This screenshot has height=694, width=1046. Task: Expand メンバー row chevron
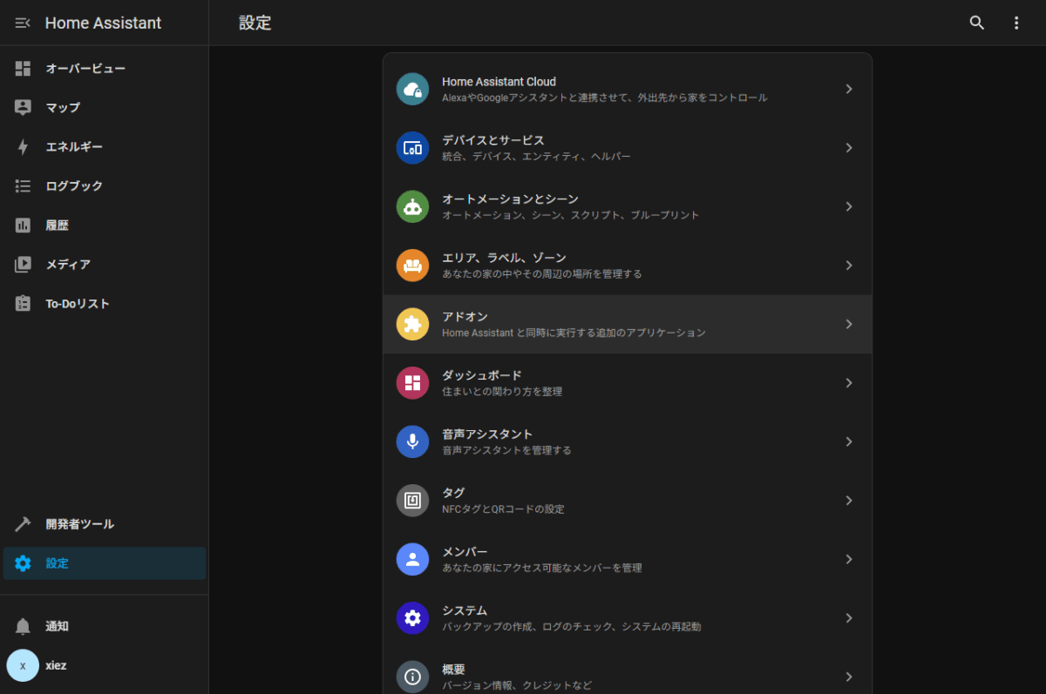[849, 559]
